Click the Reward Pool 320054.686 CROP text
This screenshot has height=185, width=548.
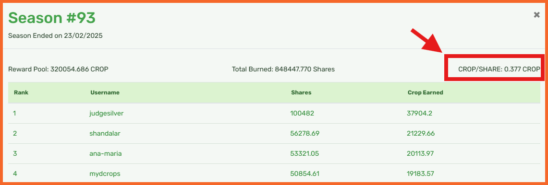(59, 69)
